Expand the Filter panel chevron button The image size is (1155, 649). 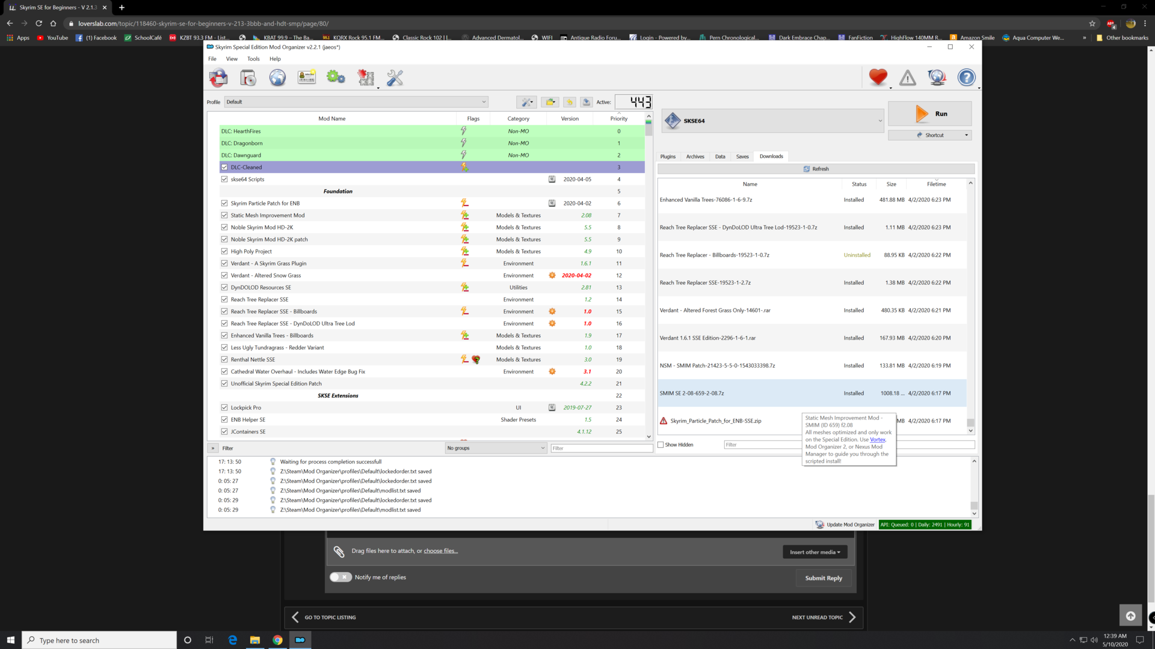[x=212, y=448]
